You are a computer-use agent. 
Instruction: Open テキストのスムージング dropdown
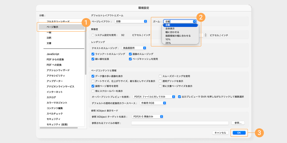tap(134, 48)
